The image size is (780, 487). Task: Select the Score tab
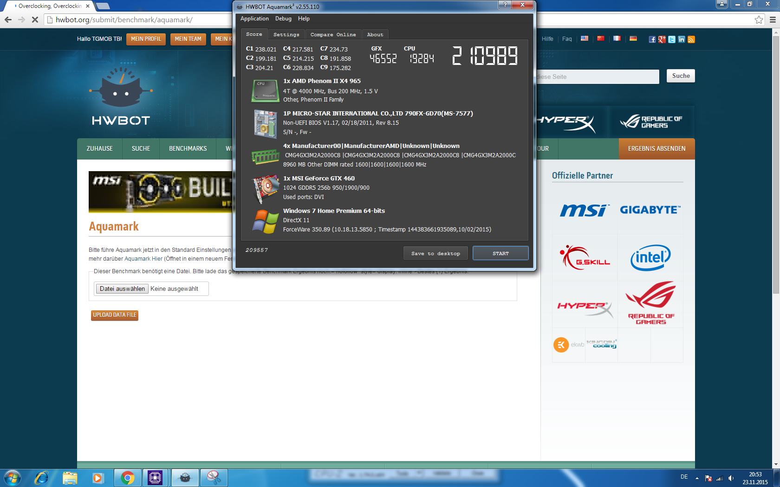[254, 34]
